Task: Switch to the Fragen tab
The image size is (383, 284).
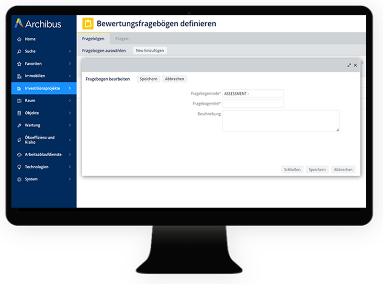Action: [x=122, y=39]
